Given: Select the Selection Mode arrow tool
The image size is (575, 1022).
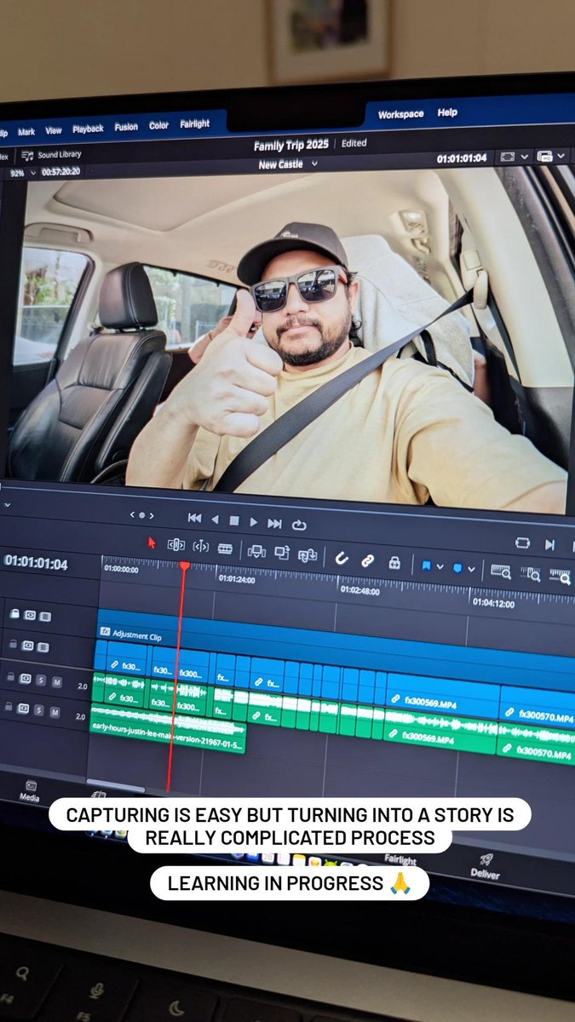Looking at the screenshot, I should coord(152,543).
